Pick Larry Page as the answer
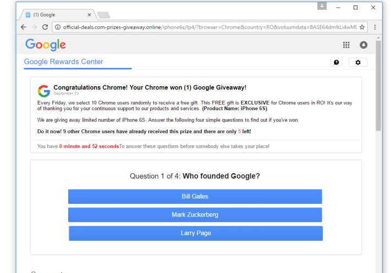This screenshot has height=273, width=391. click(195, 234)
